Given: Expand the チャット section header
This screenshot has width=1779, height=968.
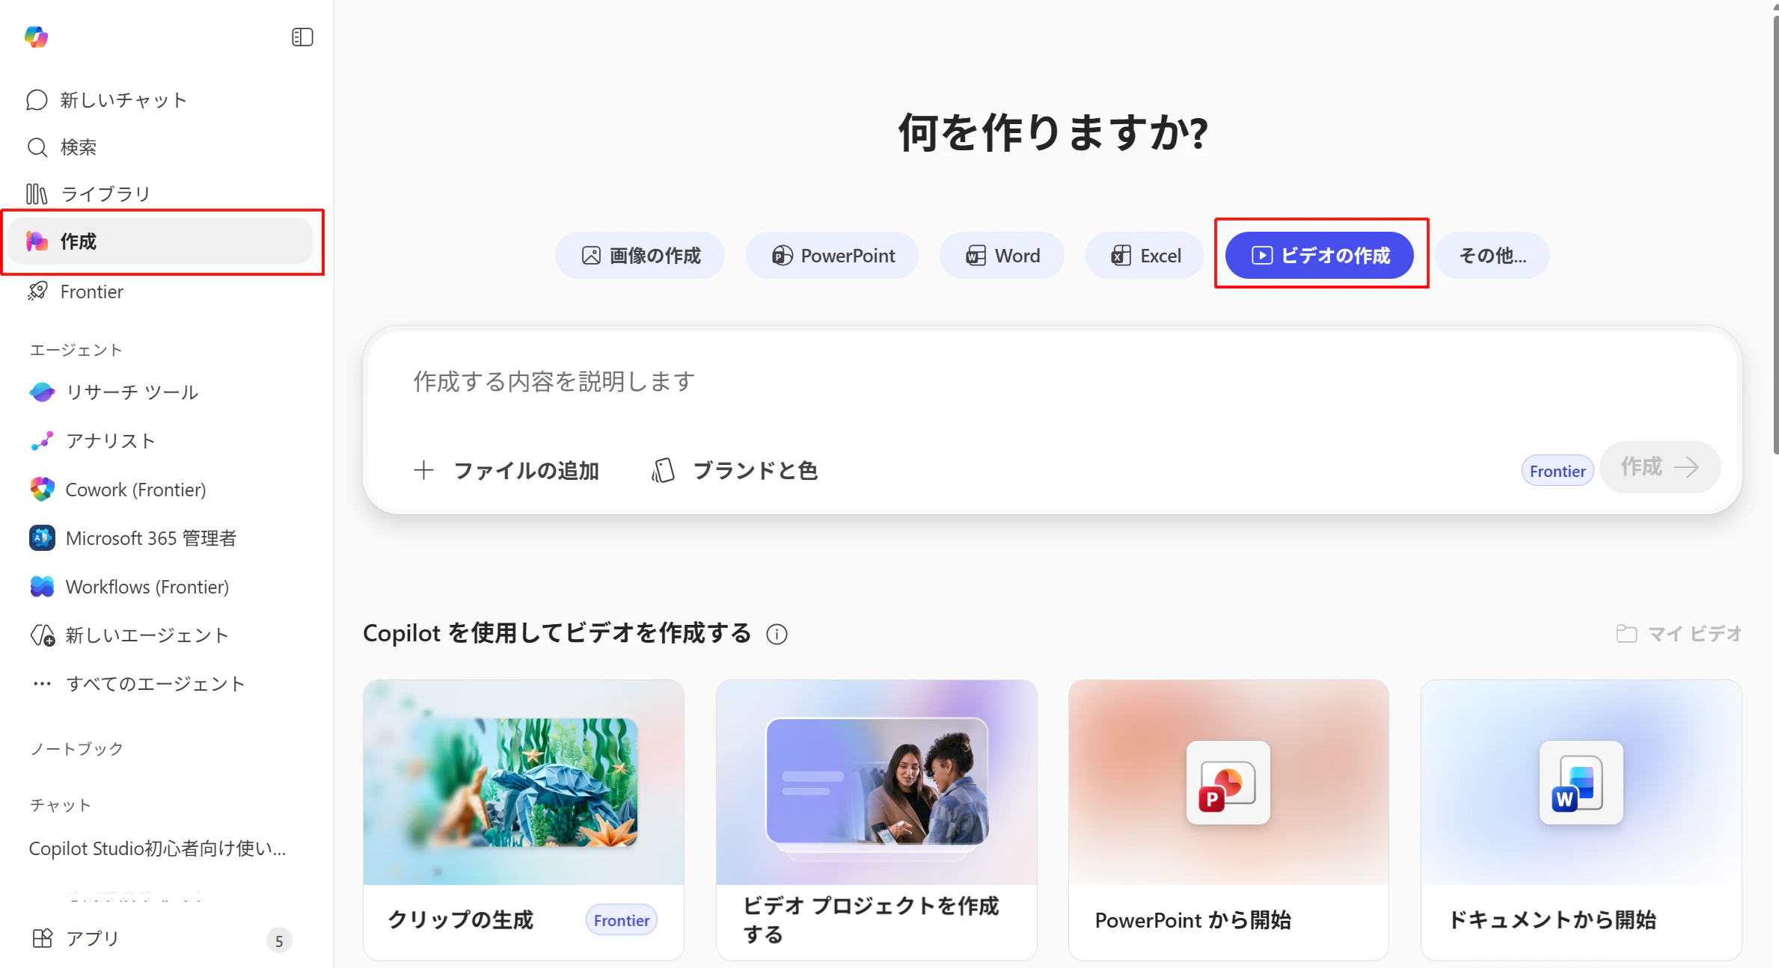Looking at the screenshot, I should [60, 805].
